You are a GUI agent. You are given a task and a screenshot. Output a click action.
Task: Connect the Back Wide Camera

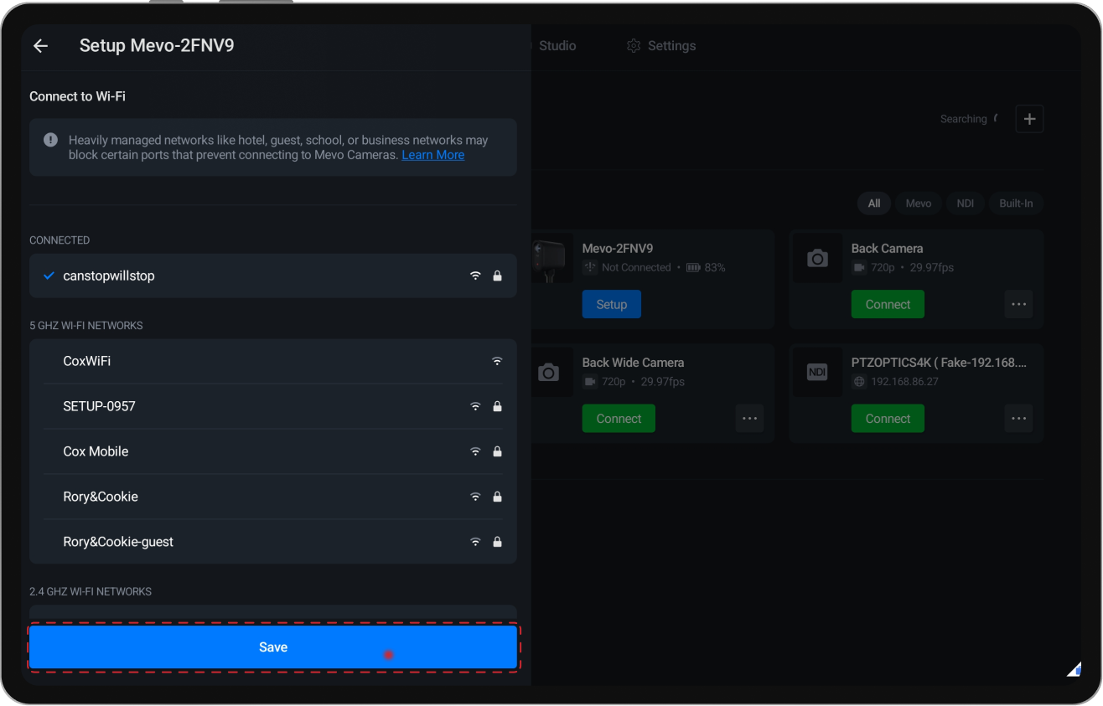coord(619,418)
